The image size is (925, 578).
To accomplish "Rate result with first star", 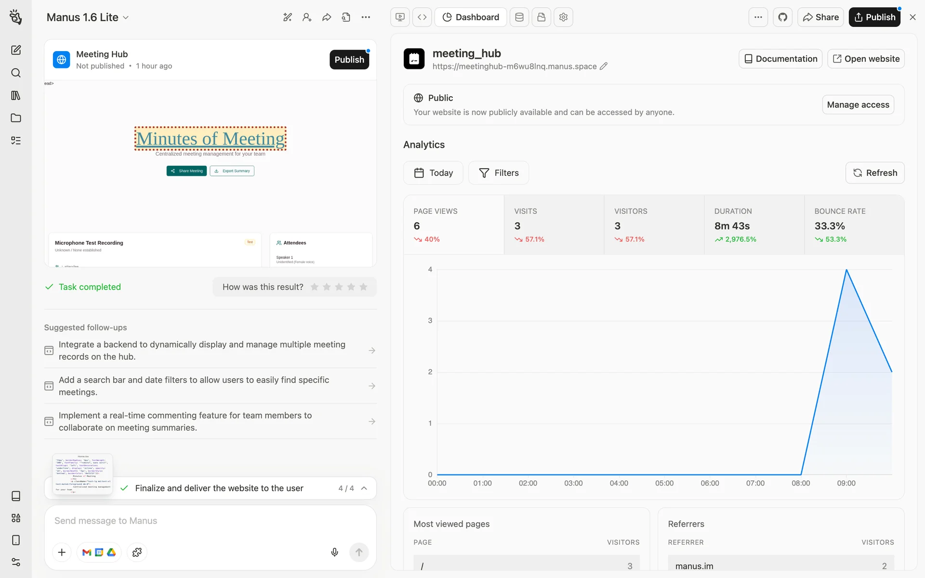I will click(315, 287).
